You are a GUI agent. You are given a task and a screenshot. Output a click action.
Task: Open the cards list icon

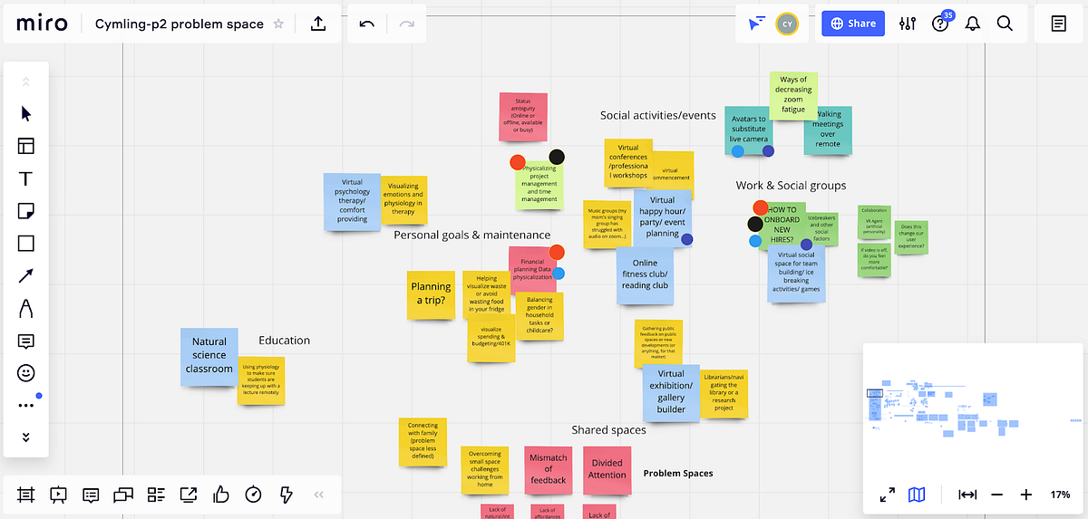pos(156,495)
